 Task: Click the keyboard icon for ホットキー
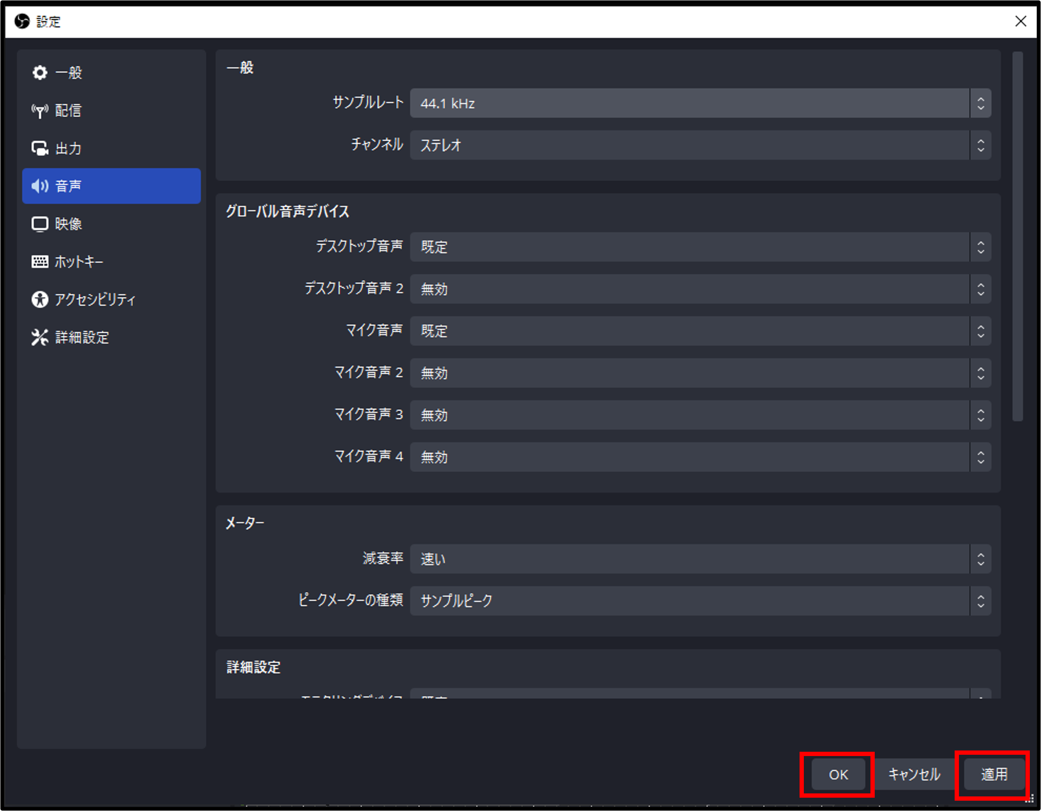click(x=40, y=261)
